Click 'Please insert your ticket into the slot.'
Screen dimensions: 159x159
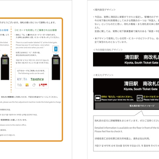click(118, 100)
